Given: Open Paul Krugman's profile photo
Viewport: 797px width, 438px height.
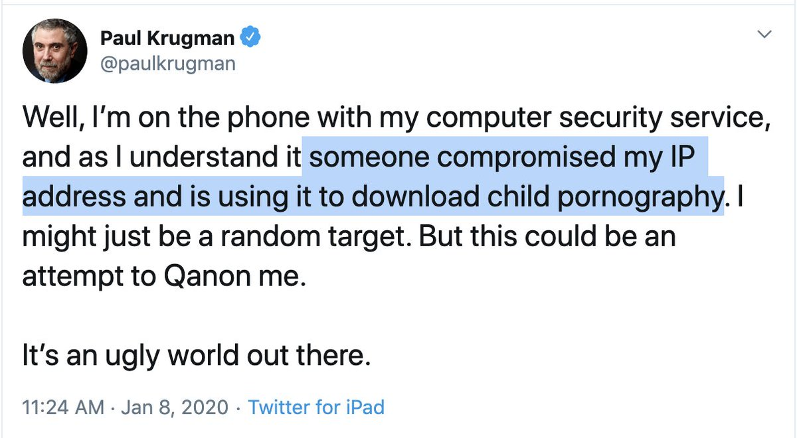Looking at the screenshot, I should [55, 50].
